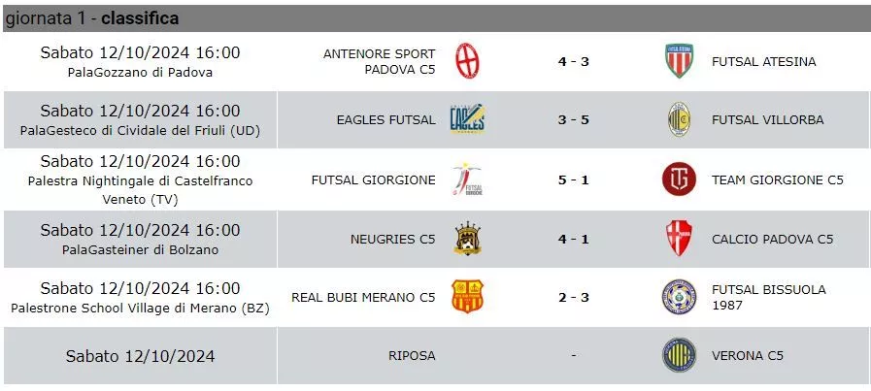Select the 3 - 5 score link
The width and height of the screenshot is (871, 391).
(573, 120)
